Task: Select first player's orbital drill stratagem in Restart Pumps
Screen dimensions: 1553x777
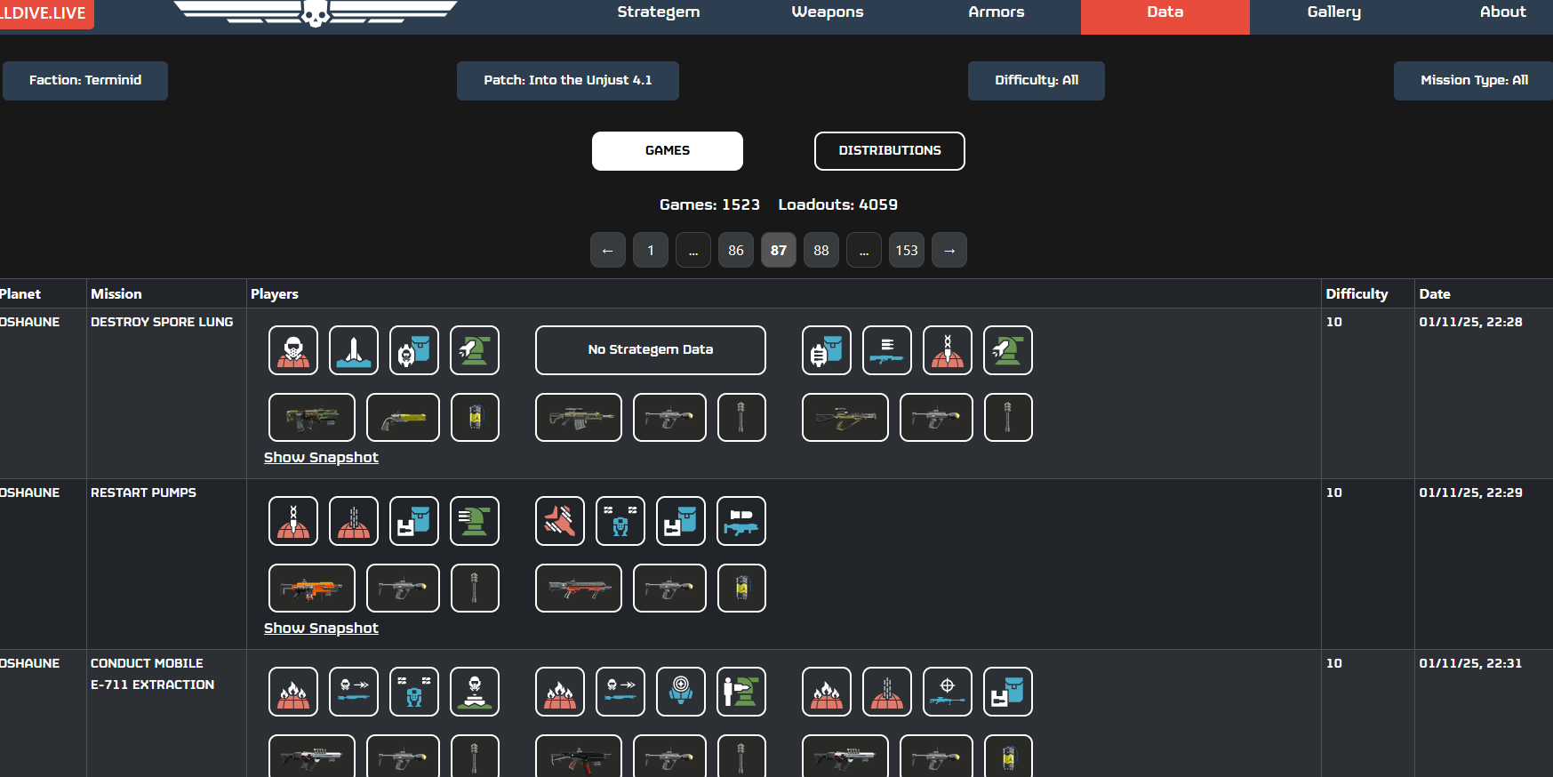Action: (293, 521)
